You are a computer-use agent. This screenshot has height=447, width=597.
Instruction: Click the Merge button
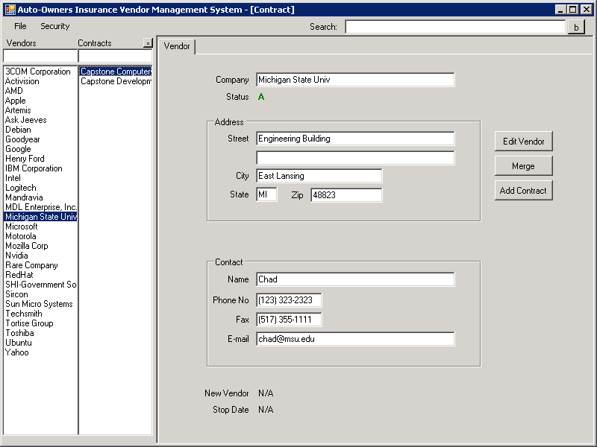point(524,166)
